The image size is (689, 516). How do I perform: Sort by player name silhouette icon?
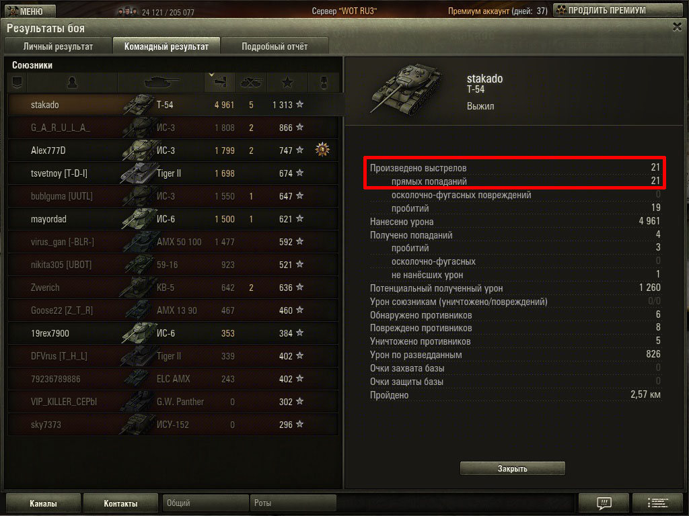[71, 82]
